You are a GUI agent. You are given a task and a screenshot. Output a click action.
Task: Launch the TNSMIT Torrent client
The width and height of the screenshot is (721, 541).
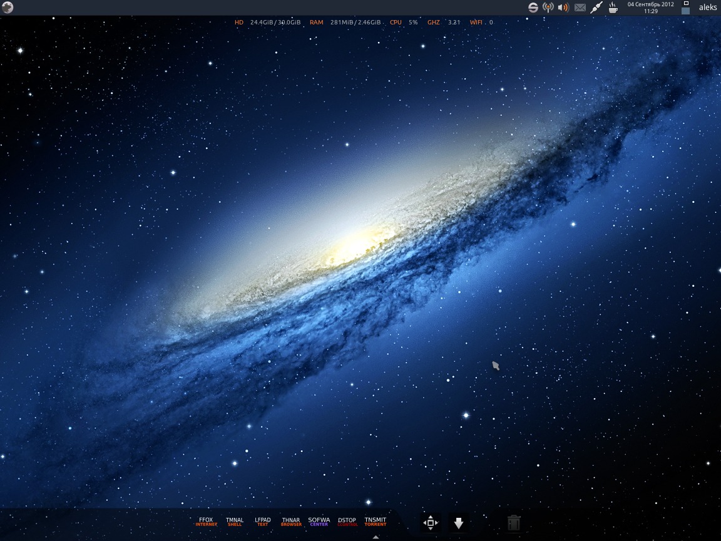[376, 522]
